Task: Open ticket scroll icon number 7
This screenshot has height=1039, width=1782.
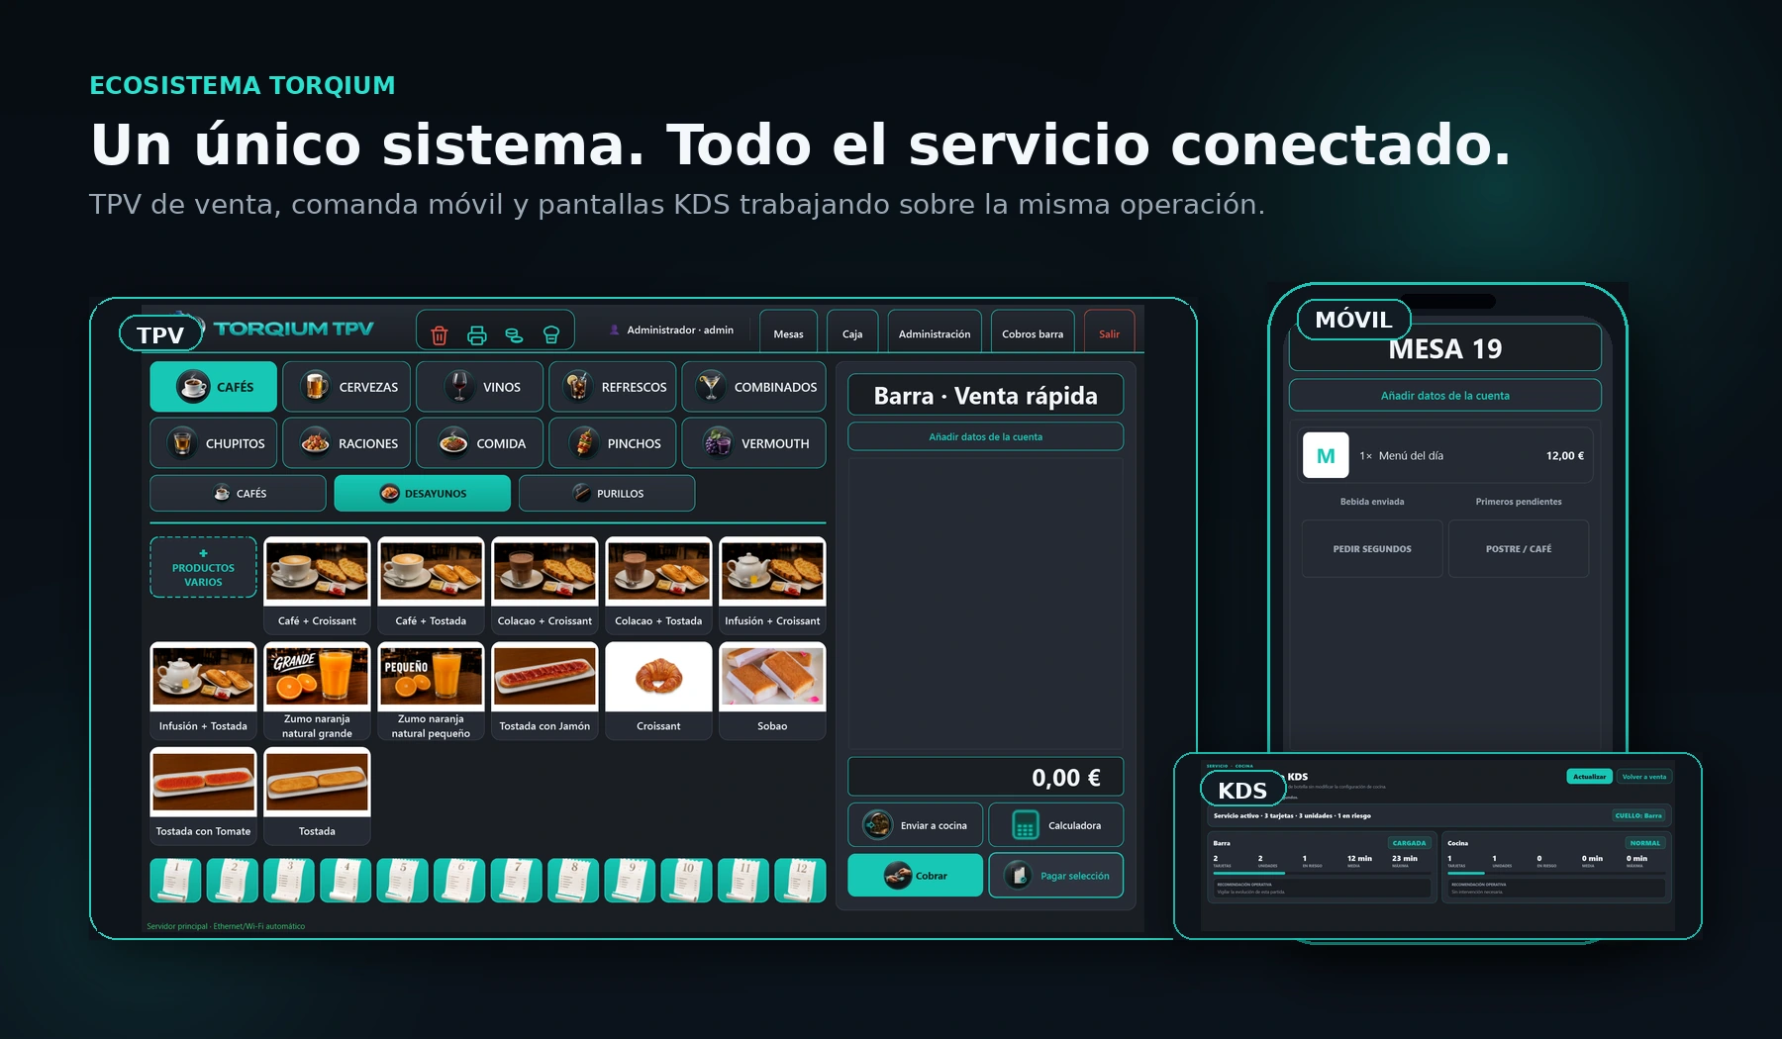Action: click(516, 880)
